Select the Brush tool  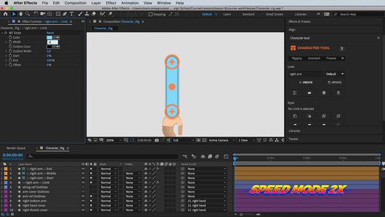pyautogui.click(x=80, y=14)
